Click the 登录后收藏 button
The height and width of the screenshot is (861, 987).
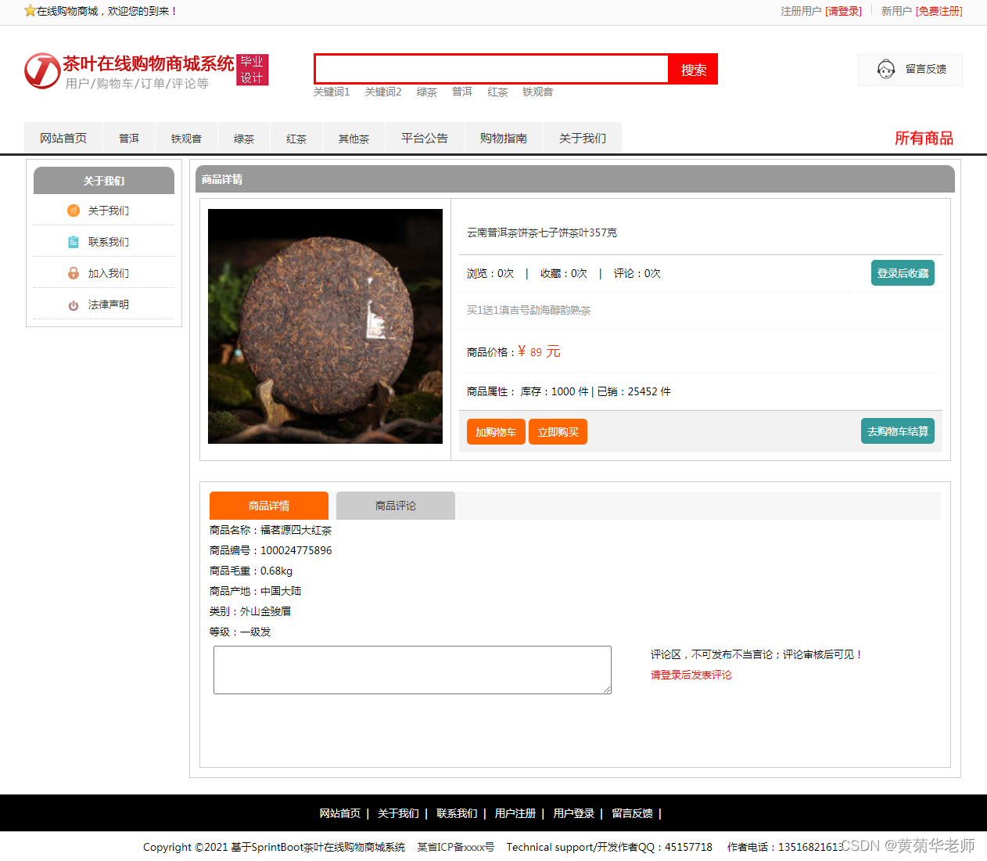903,273
